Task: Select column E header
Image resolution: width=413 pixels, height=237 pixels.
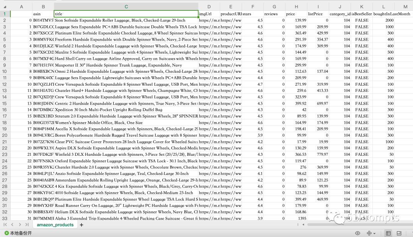Action: click(231, 7)
